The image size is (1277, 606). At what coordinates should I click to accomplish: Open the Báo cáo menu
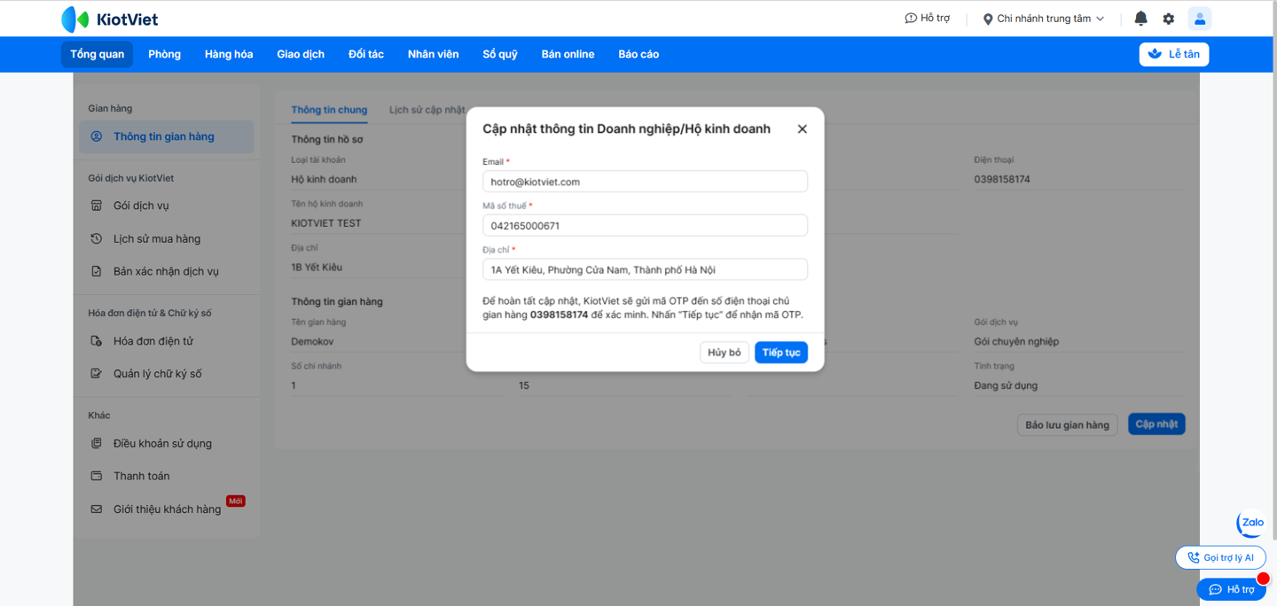click(x=638, y=54)
